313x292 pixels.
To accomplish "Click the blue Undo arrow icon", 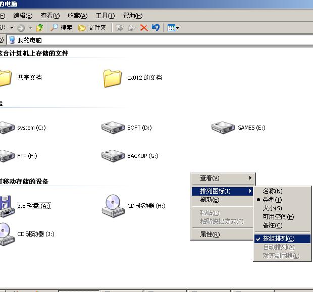I will click(155, 28).
